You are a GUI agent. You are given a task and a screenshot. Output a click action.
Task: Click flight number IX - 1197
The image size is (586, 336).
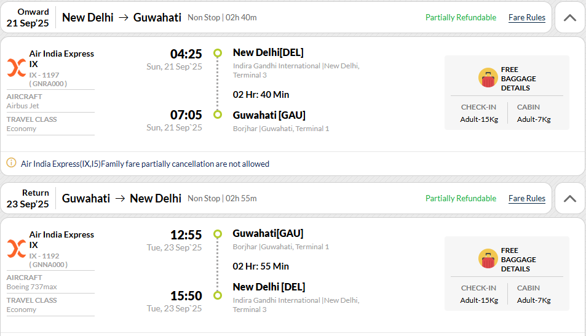tap(44, 75)
